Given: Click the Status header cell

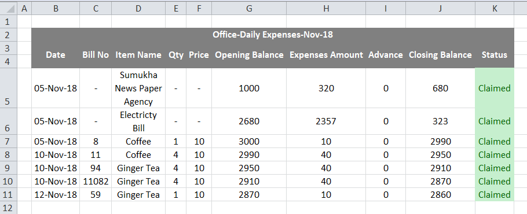Looking at the screenshot, I should click(x=495, y=55).
